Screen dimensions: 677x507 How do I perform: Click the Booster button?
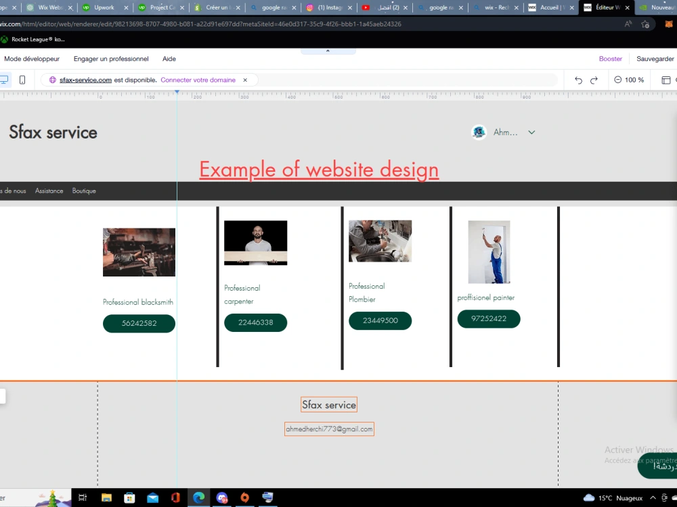point(611,59)
